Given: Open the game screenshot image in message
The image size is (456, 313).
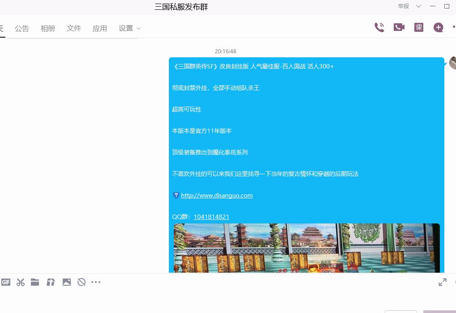Looking at the screenshot, I should pyautogui.click(x=306, y=248).
